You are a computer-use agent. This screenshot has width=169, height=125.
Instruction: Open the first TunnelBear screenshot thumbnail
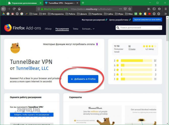point(95,115)
